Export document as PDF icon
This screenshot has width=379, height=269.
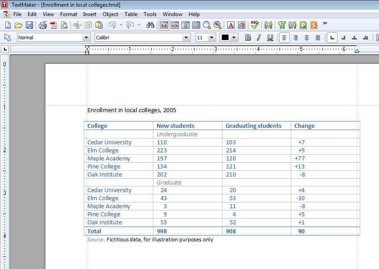tap(54, 25)
